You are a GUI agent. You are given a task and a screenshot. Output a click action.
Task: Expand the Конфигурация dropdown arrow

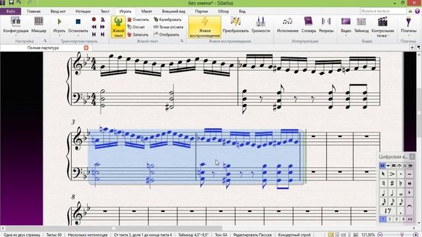pos(16,36)
